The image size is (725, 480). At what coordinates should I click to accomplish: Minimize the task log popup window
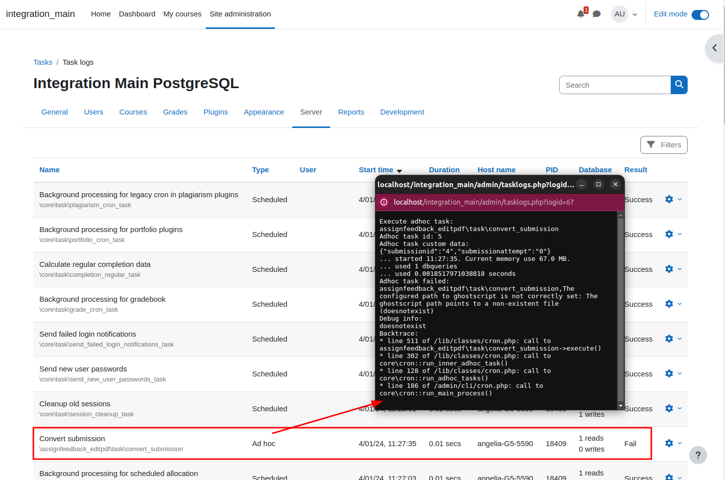click(582, 184)
